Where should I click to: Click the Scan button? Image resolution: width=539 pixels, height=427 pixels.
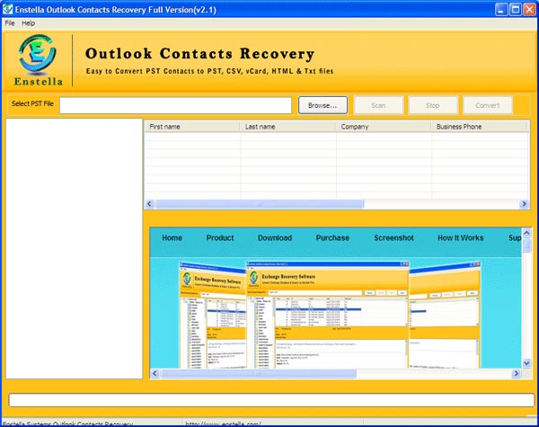378,105
